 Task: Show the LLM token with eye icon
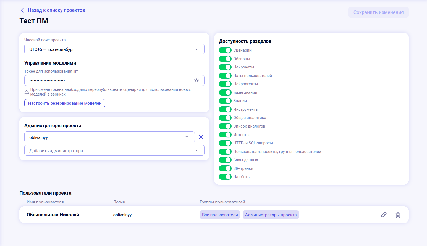(x=197, y=80)
